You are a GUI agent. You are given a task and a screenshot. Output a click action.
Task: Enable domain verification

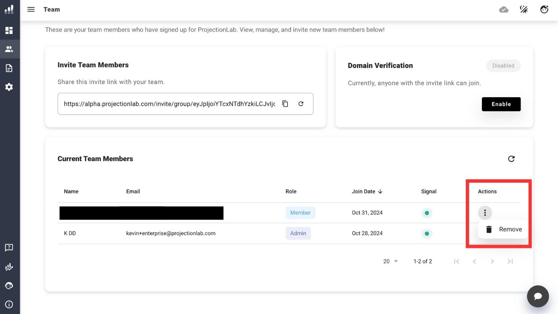click(x=501, y=104)
